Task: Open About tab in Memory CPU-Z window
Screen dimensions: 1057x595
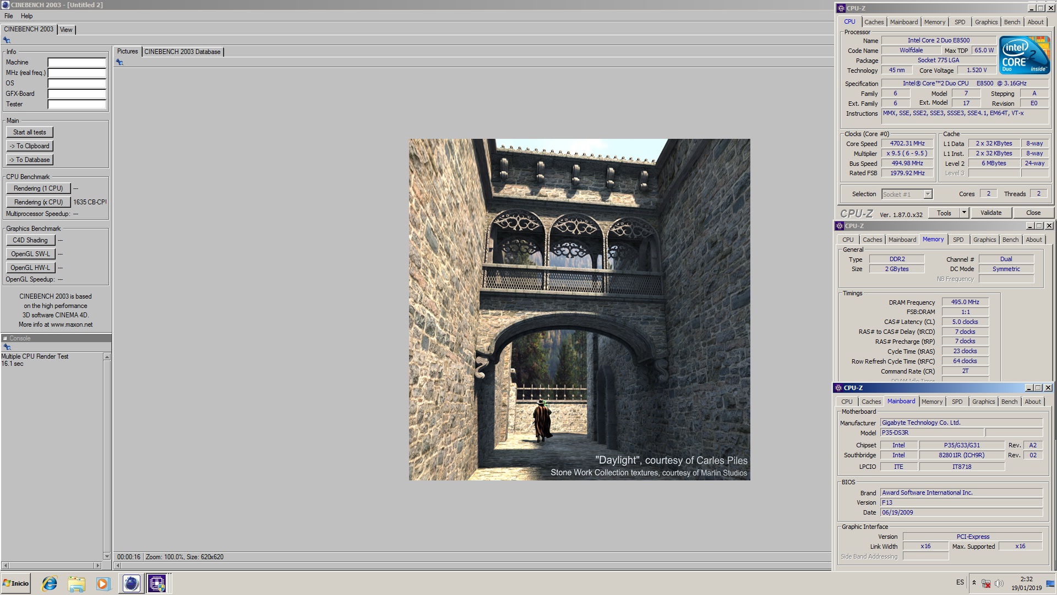Action: [1034, 240]
